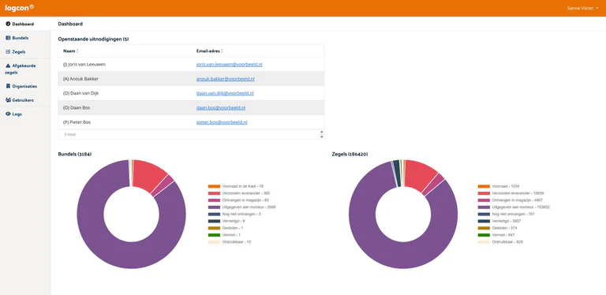Select the row (D) Daan Bos
Image resolution: width=606 pixels, height=295 pixels.
(x=191, y=108)
